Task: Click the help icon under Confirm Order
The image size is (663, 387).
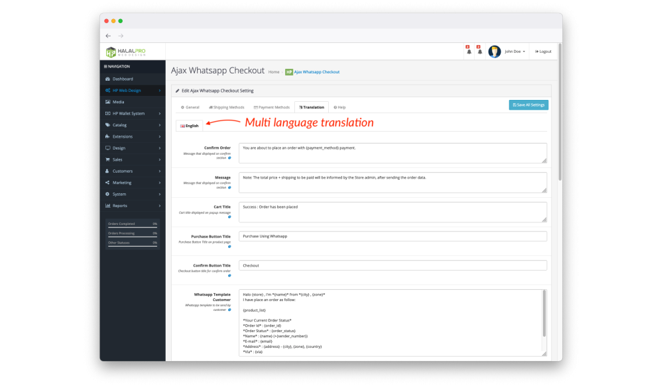Action: (229, 158)
